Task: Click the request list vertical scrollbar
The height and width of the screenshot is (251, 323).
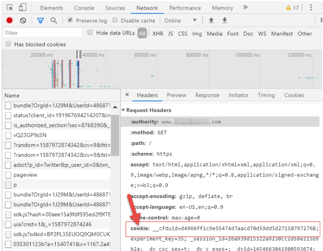Action: pos(115,135)
